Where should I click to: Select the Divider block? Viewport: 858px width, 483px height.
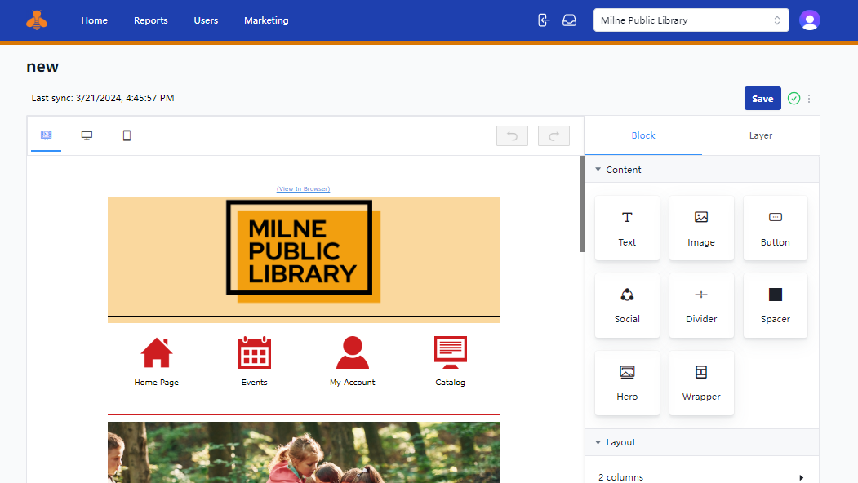(701, 305)
